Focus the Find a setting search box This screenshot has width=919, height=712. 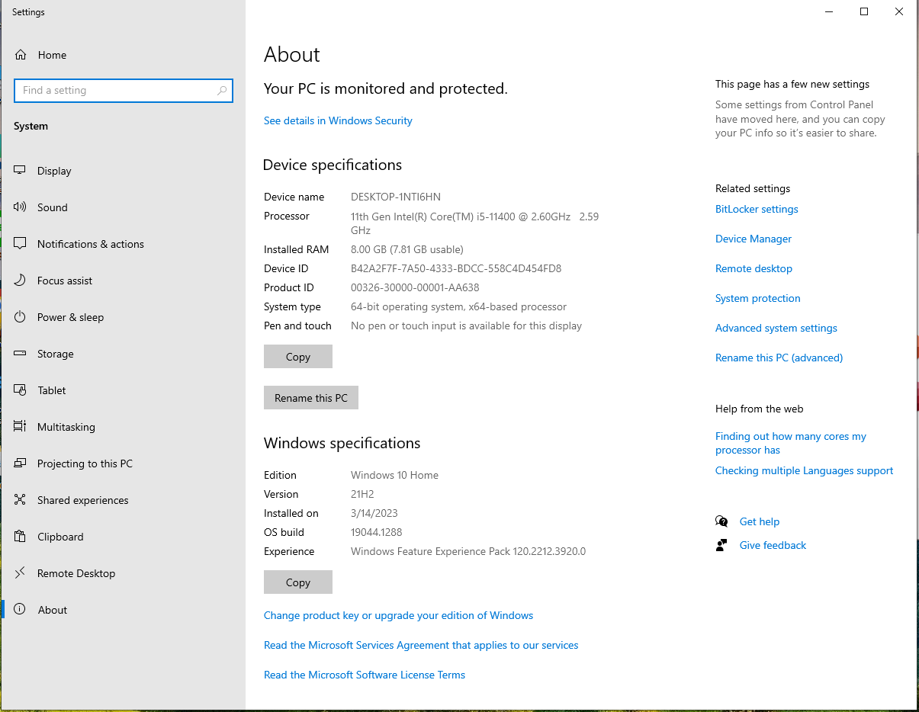point(114,91)
